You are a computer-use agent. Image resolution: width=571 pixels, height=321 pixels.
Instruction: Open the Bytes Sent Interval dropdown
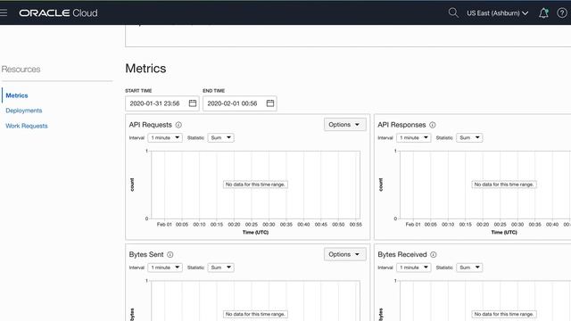click(x=165, y=267)
